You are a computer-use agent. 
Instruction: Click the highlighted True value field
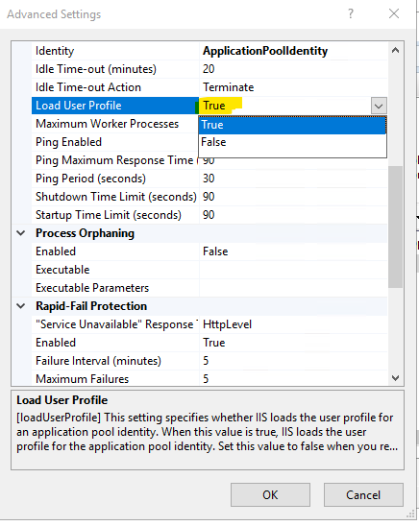point(285,106)
